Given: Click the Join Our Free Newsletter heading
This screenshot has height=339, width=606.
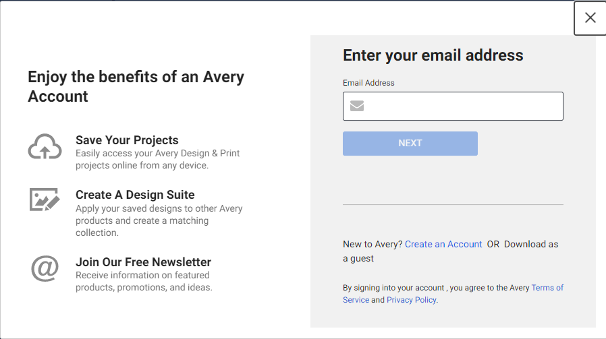Looking at the screenshot, I should click(x=143, y=261).
